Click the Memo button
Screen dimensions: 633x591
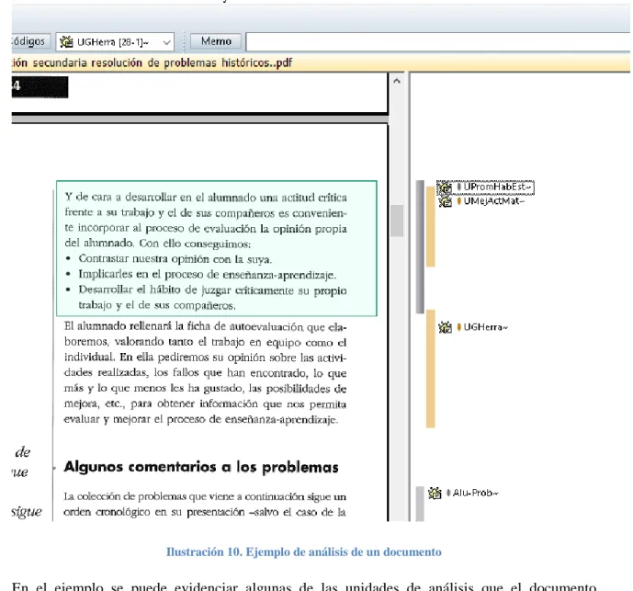click(x=216, y=41)
